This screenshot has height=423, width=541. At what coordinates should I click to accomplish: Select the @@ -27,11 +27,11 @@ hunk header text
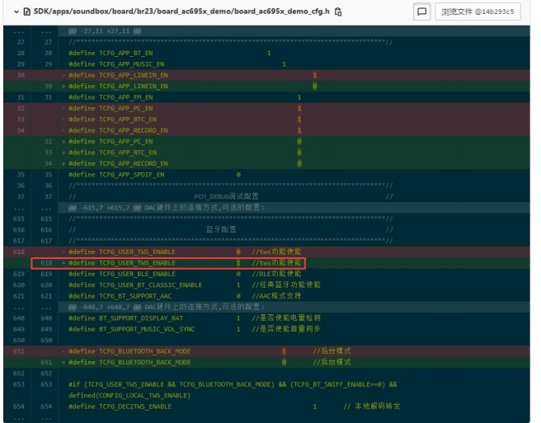(105, 31)
